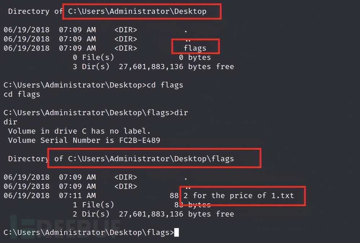This screenshot has width=360, height=243.
Task: Click the '0 bytes' text in the Desktop summary
Action: tap(195, 57)
